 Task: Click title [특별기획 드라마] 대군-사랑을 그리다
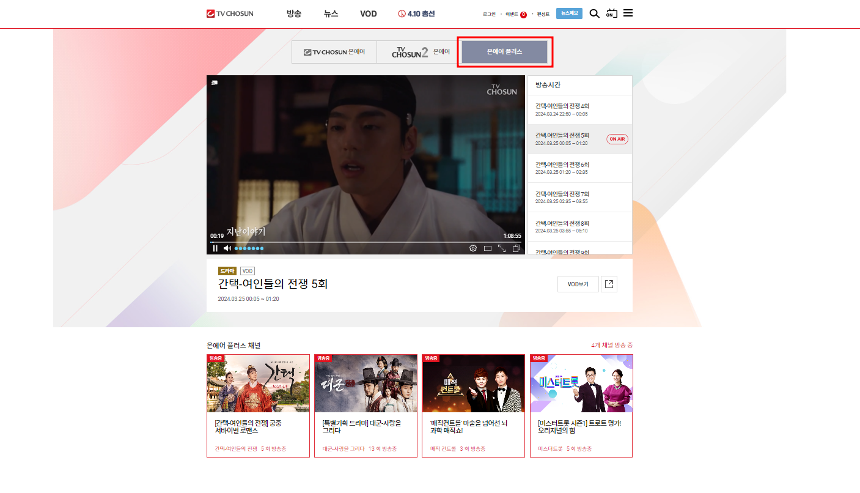pyautogui.click(x=362, y=426)
